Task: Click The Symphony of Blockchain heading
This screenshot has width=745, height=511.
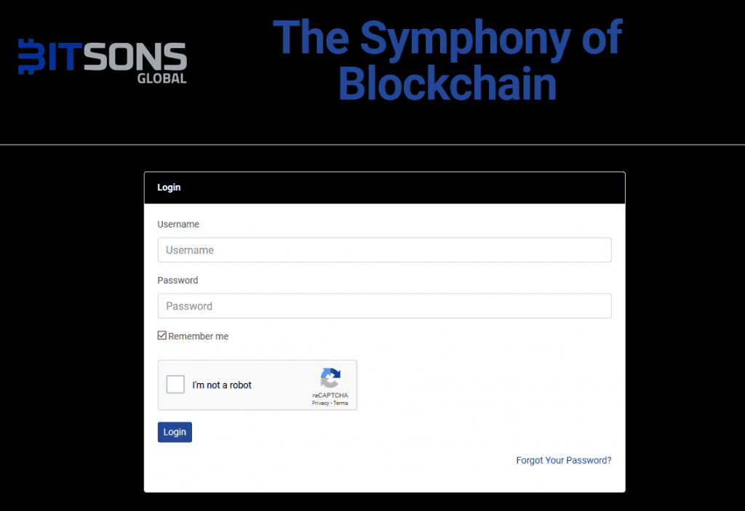Action: pyautogui.click(x=447, y=60)
